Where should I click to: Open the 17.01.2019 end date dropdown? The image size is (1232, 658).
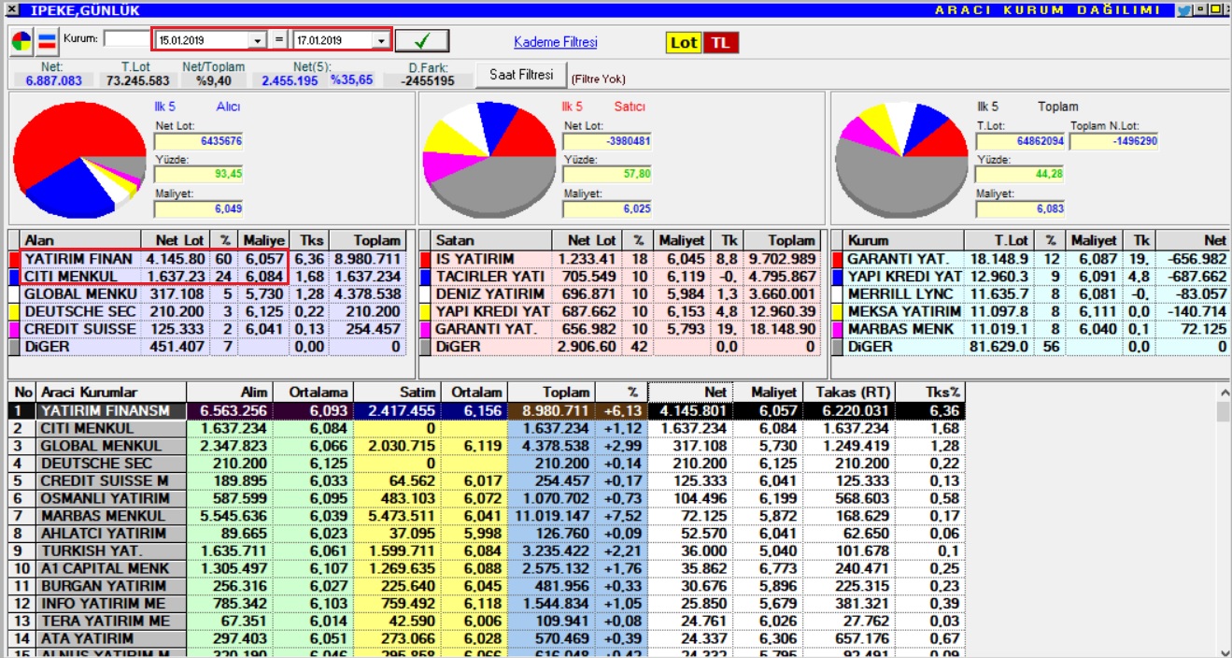[380, 41]
